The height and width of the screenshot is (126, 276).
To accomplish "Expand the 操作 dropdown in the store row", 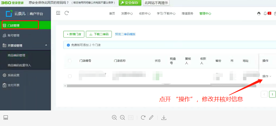I will point(267,76).
